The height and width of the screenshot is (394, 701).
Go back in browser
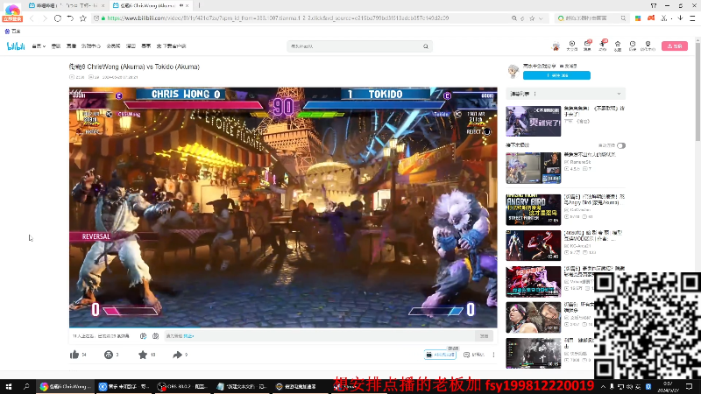click(32, 18)
